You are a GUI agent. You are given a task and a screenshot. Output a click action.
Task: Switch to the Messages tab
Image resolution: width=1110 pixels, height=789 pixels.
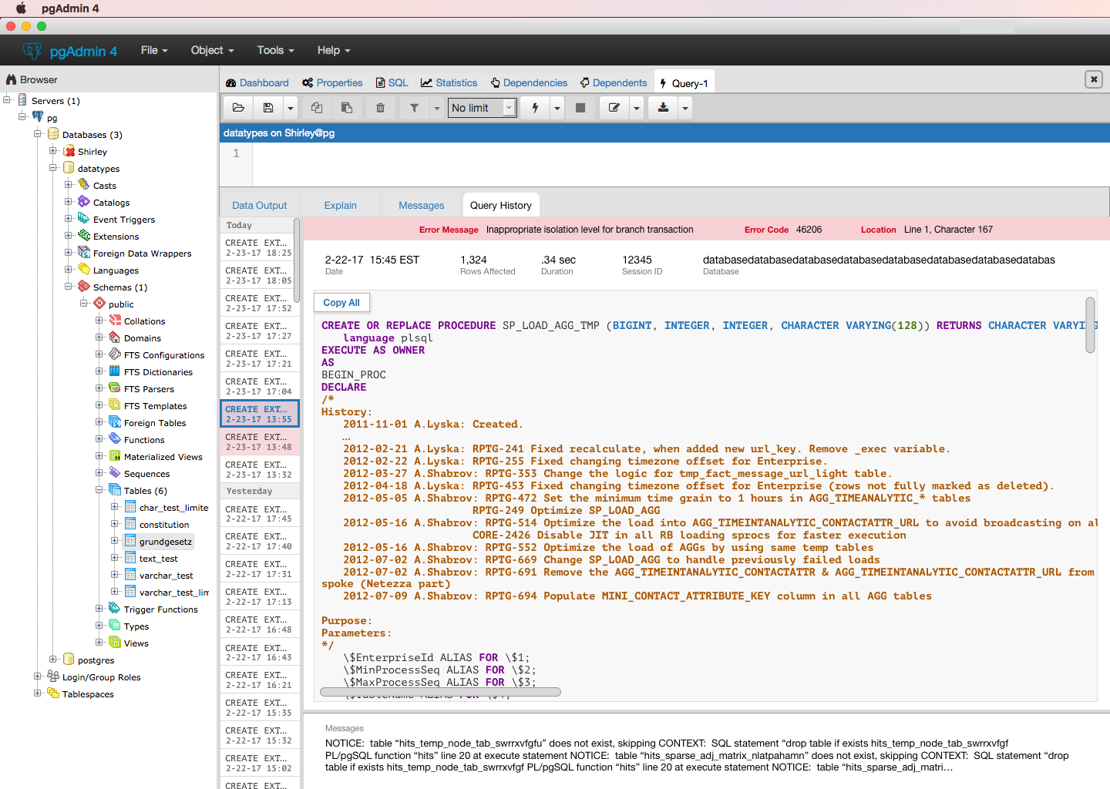tap(421, 206)
